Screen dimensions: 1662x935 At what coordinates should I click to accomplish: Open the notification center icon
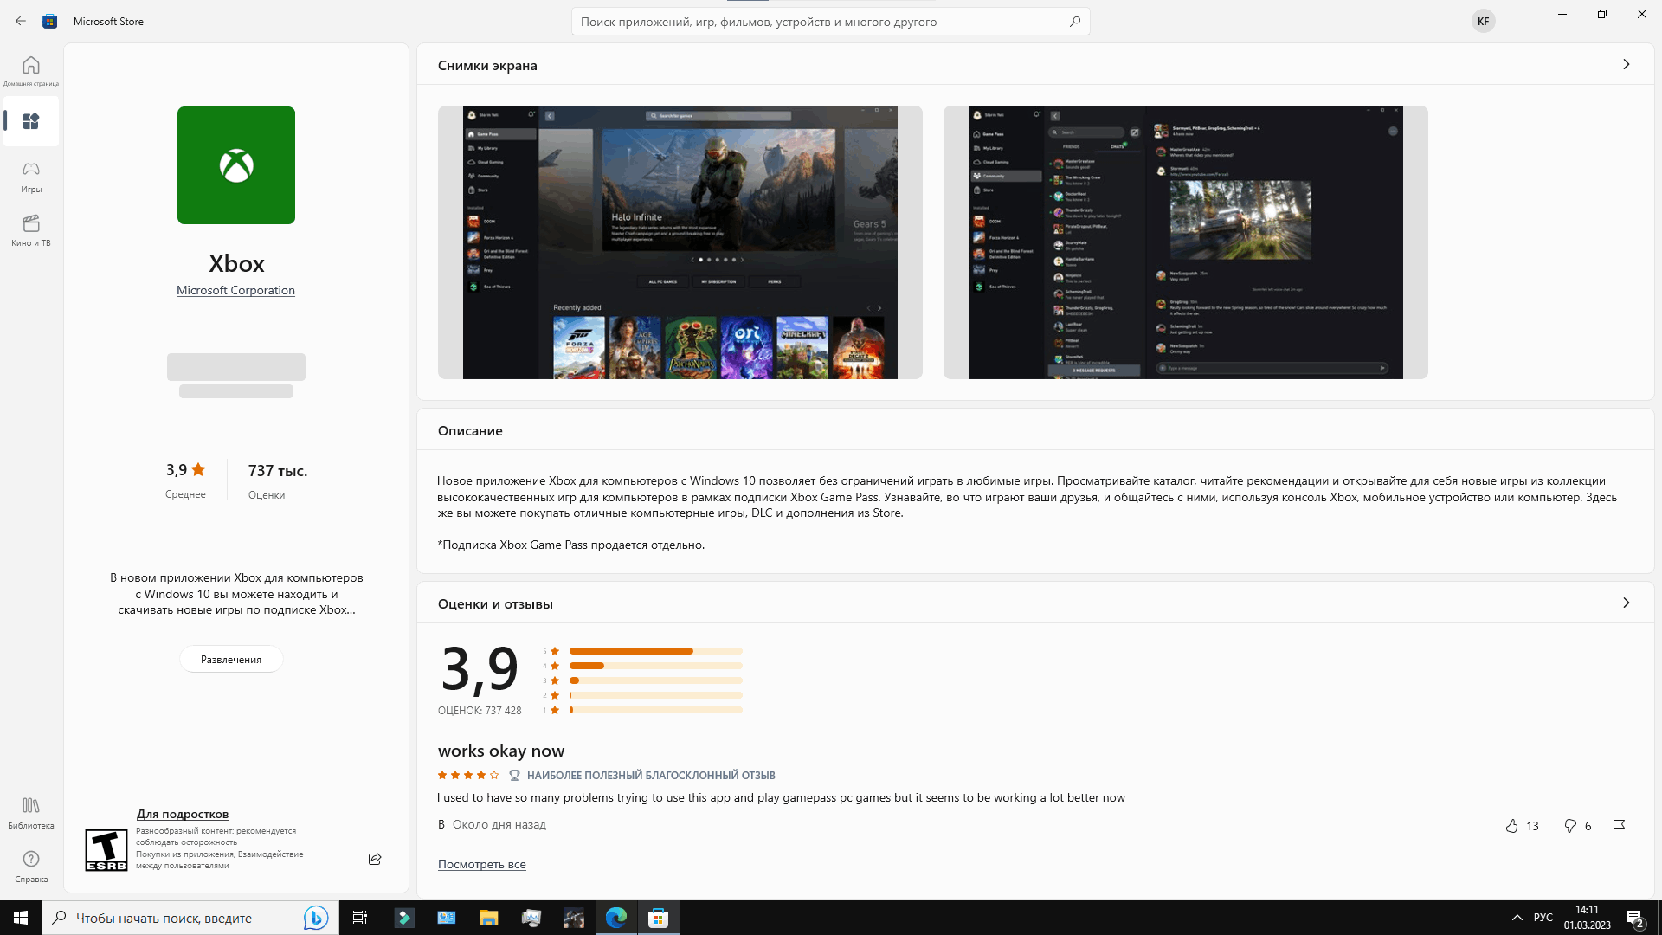tap(1634, 918)
